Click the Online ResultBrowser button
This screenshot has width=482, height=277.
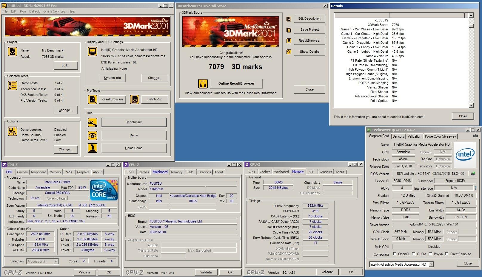(x=236, y=83)
